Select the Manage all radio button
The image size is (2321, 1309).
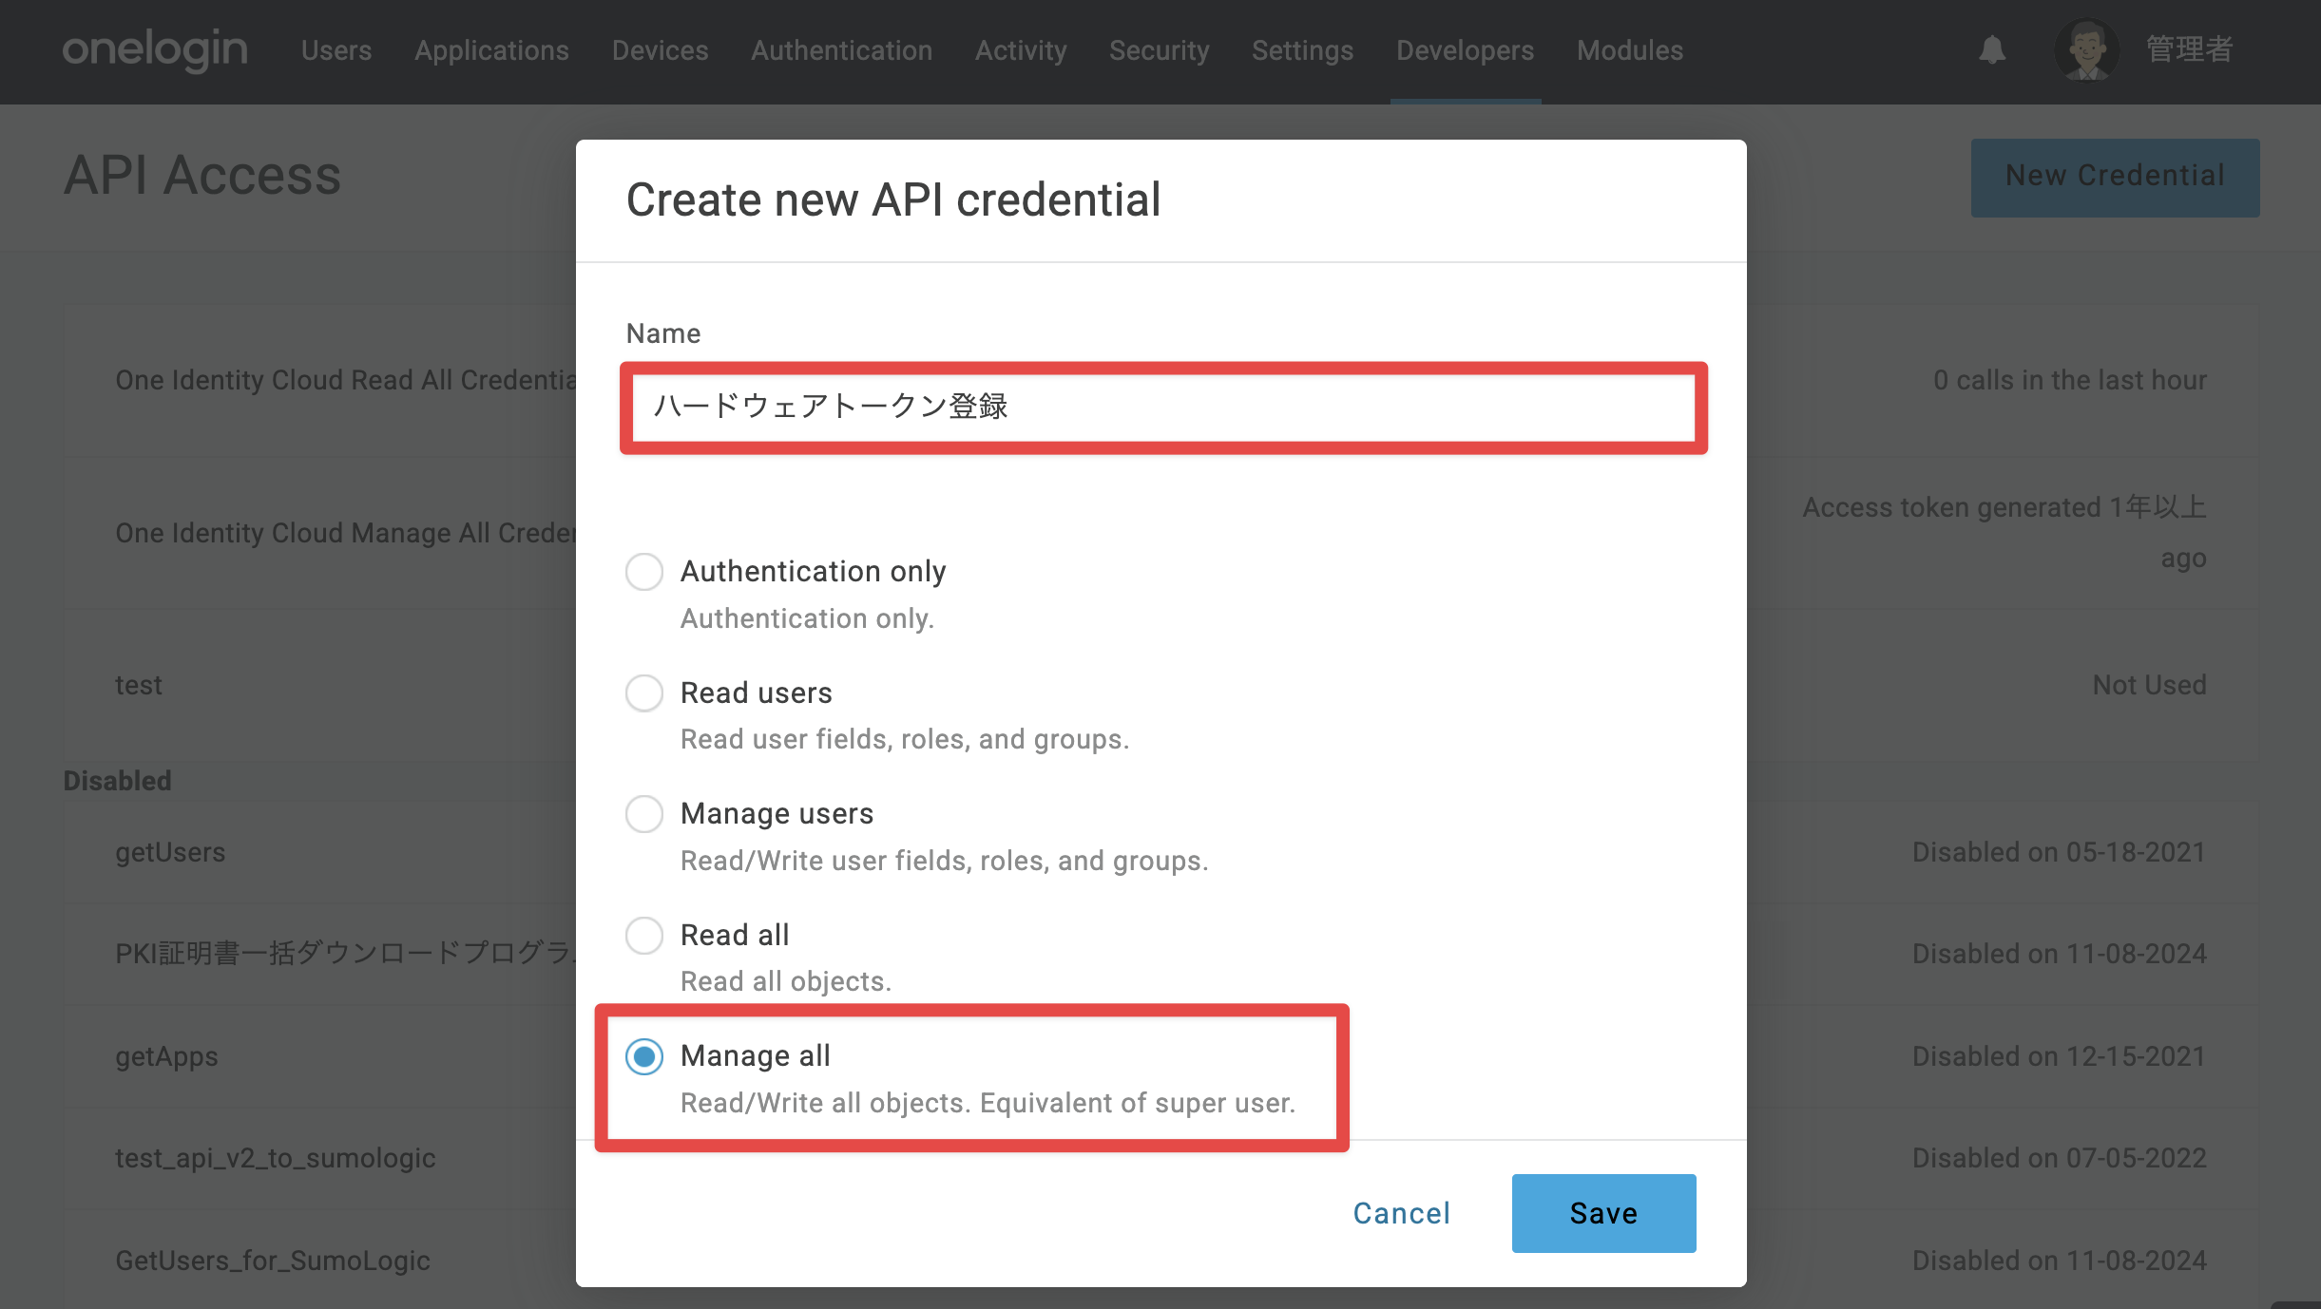tap(643, 1056)
